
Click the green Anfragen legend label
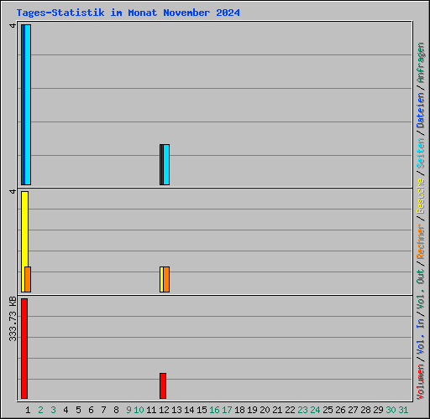420,63
